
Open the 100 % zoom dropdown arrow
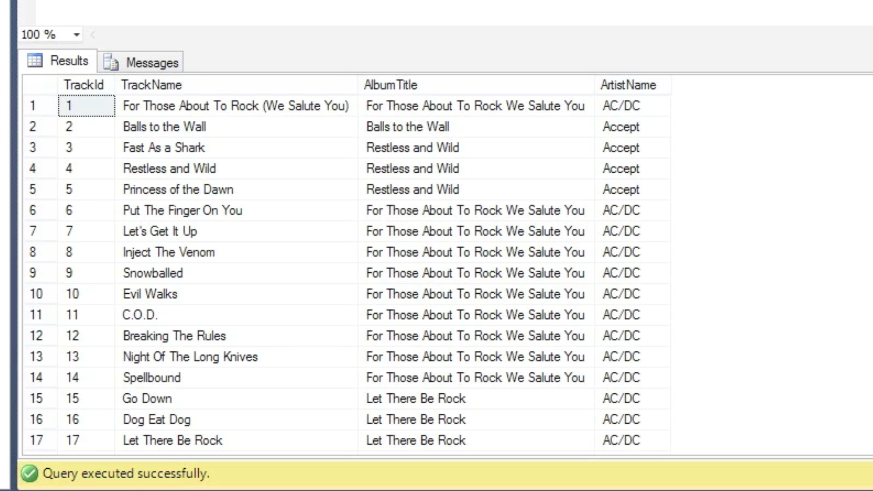[x=76, y=35]
